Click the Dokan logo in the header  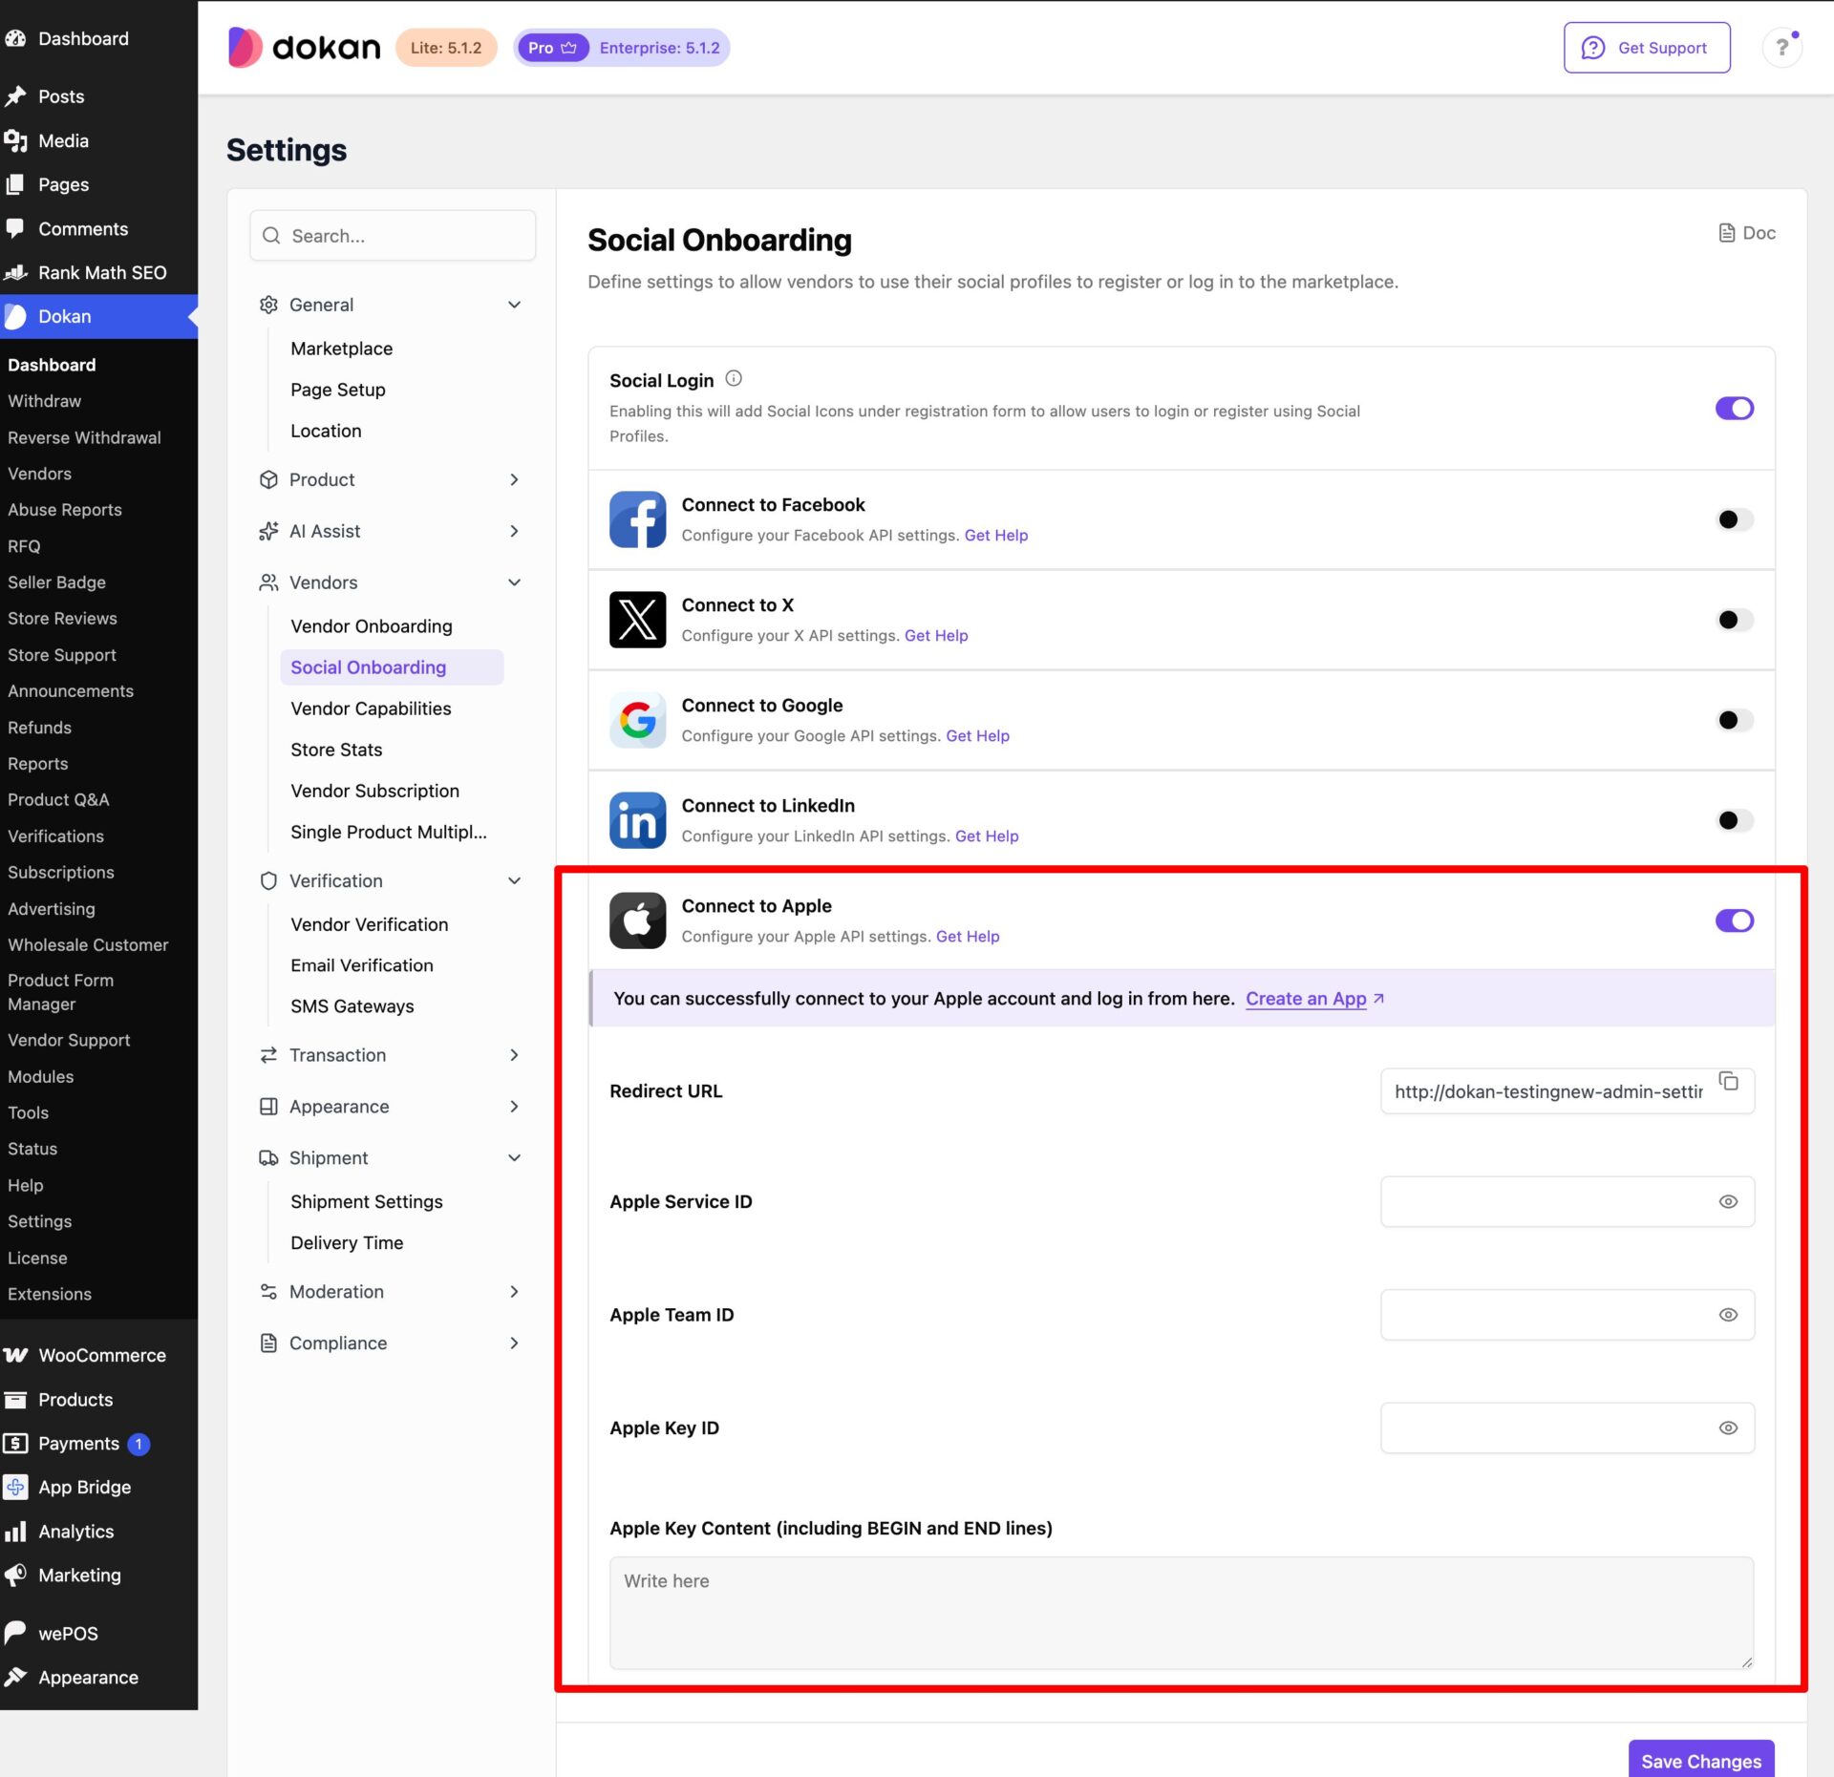(304, 48)
